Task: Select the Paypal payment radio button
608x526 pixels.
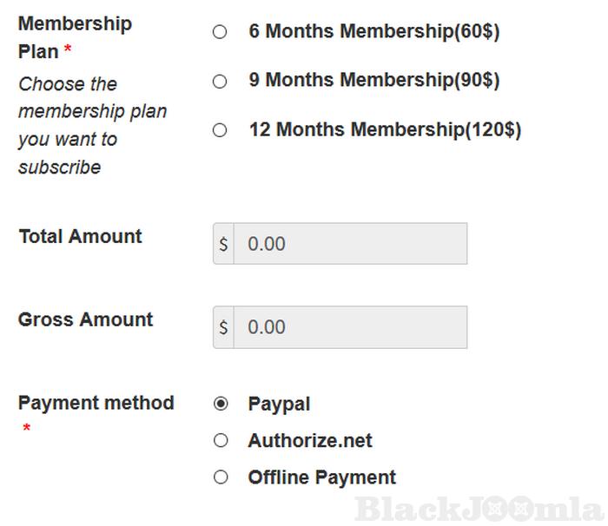Action: point(221,404)
